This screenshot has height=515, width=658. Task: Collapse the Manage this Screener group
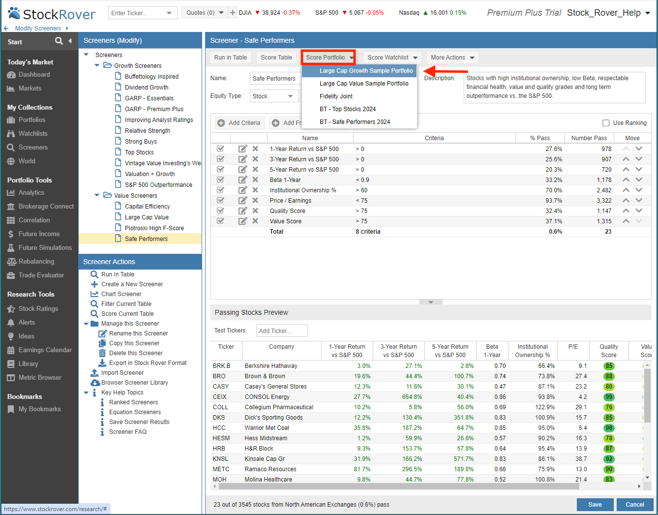click(86, 324)
